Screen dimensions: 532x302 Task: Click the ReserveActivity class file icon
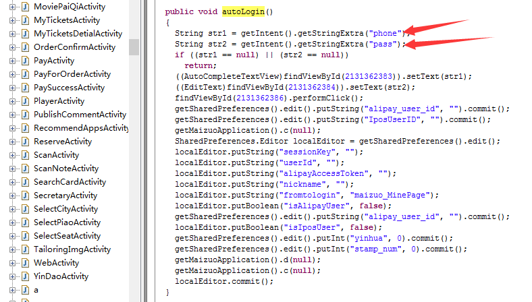tap(26, 142)
